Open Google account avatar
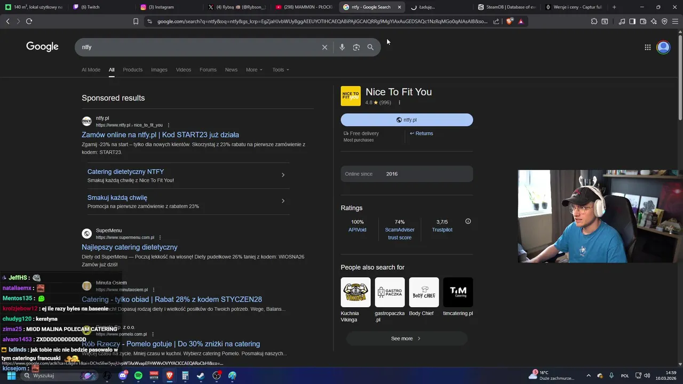 pyautogui.click(x=663, y=47)
